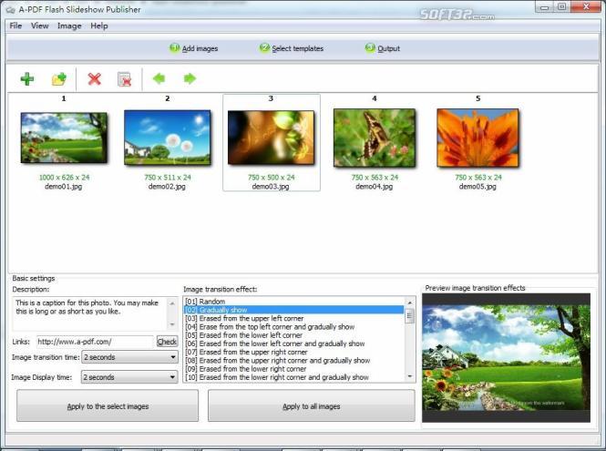Viewport: 606px width, 451px height.
Task: Minimize the A-PDF Flash Slideshow Publisher window
Action: (544, 7)
